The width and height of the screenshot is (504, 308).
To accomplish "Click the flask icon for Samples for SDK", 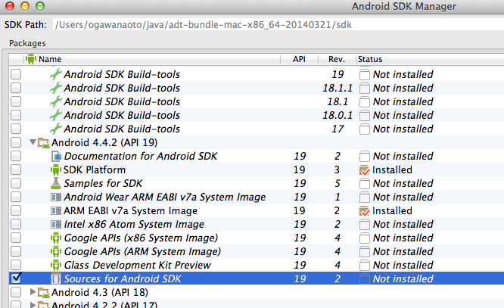I will pyautogui.click(x=56, y=183).
